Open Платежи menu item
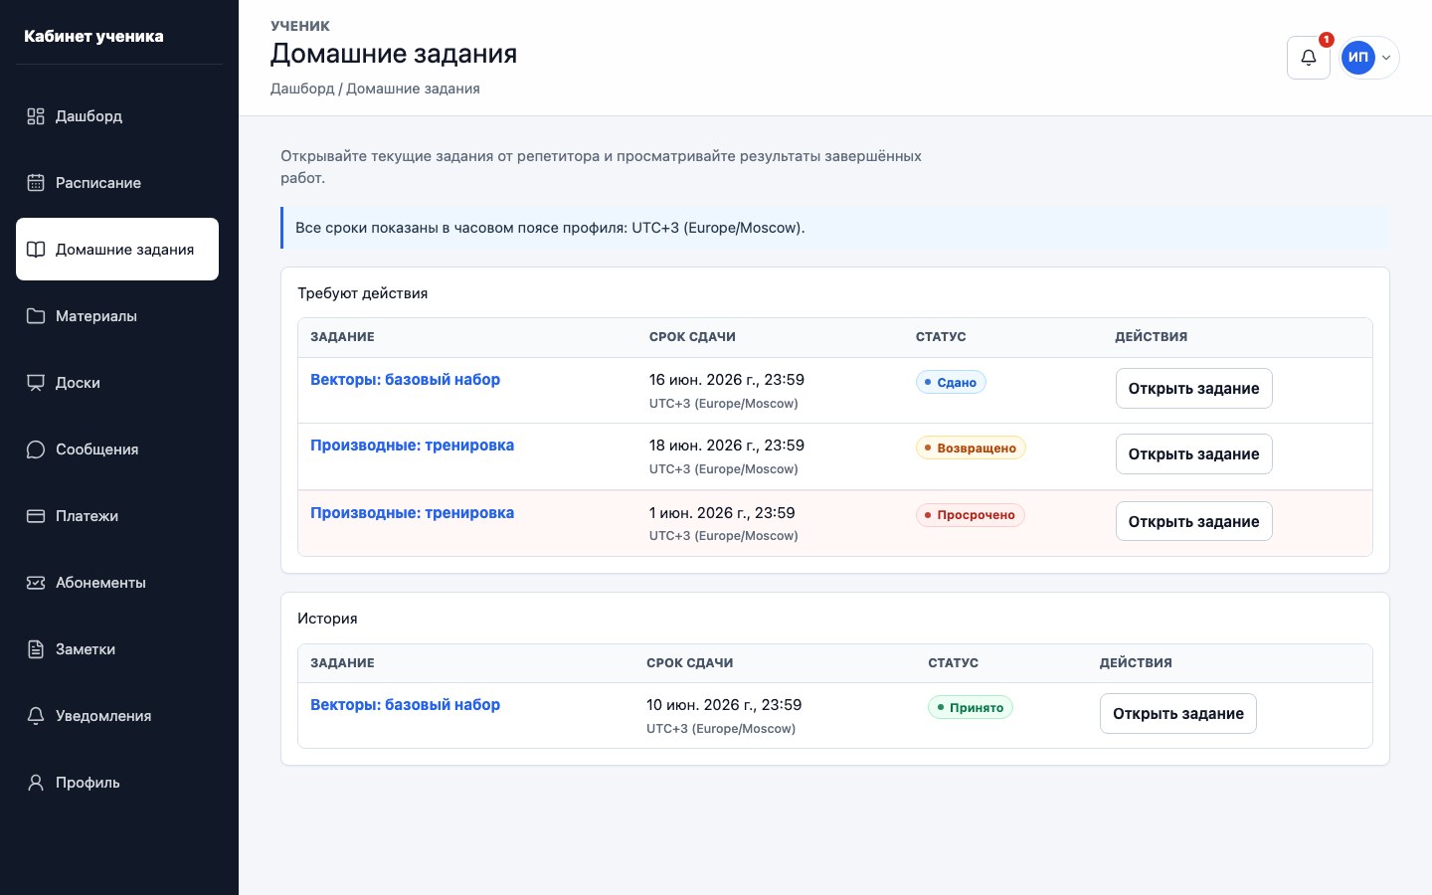 pos(117,516)
